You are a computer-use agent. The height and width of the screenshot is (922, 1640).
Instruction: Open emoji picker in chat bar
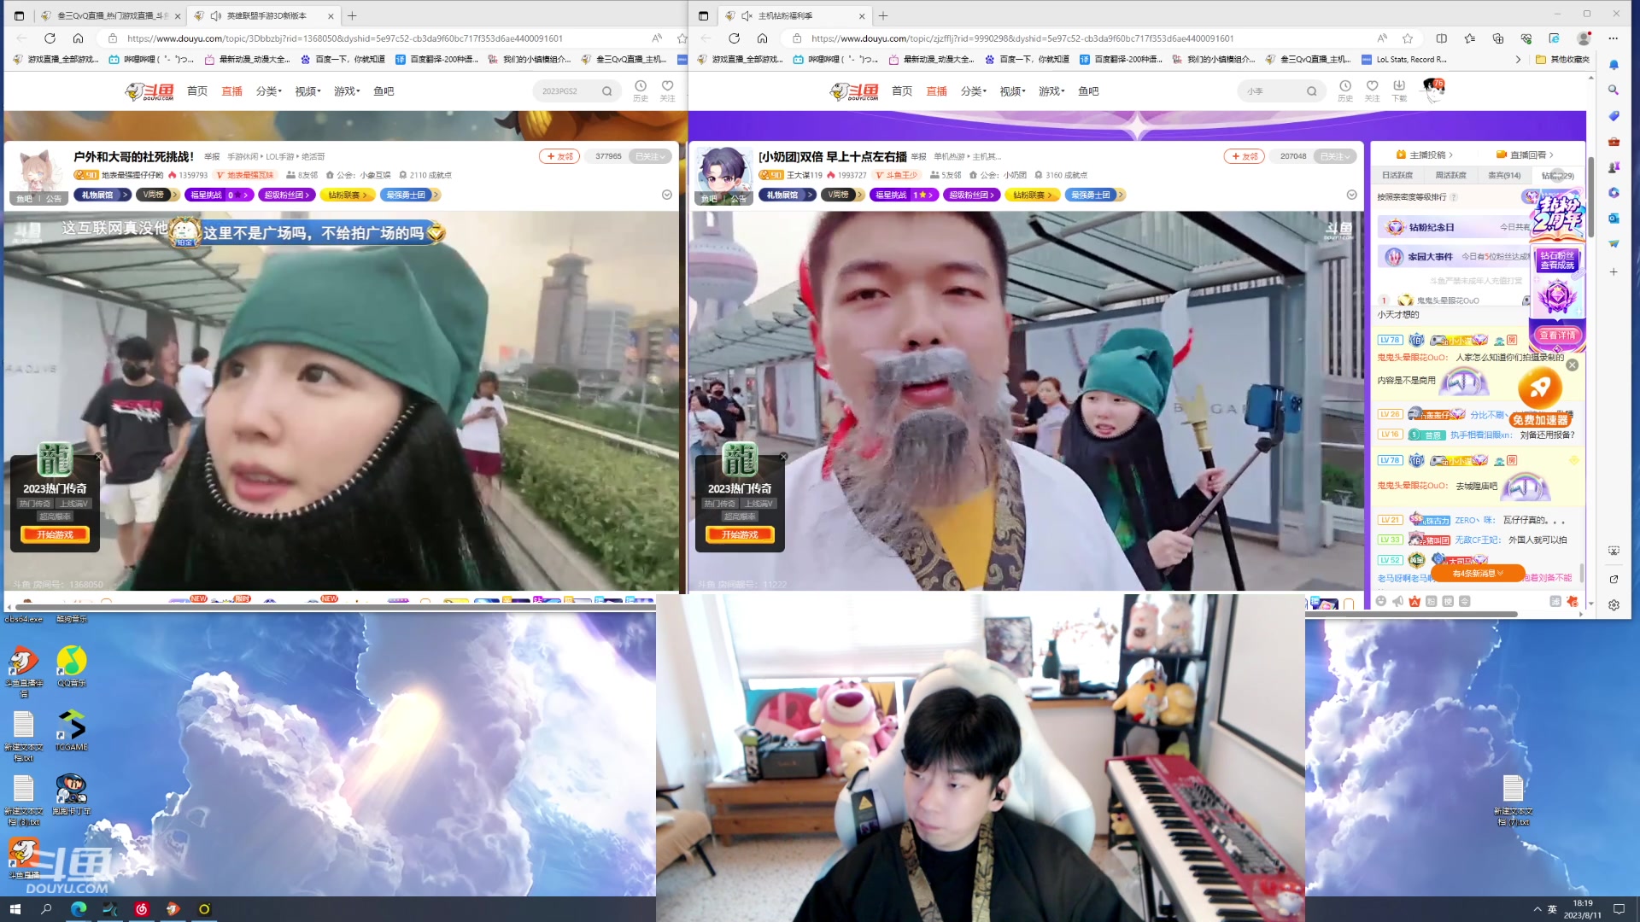point(1381,602)
